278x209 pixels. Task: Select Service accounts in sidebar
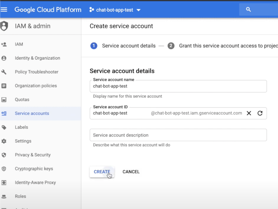pos(41,113)
